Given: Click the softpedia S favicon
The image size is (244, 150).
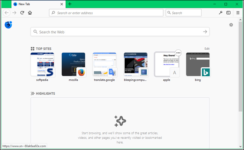Looking at the screenshot, I should (50, 72).
